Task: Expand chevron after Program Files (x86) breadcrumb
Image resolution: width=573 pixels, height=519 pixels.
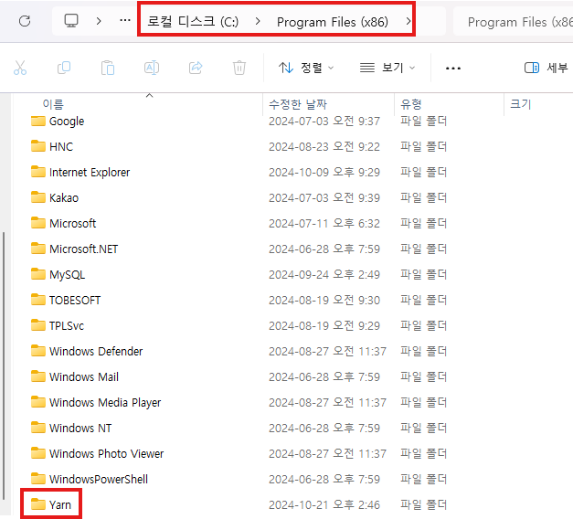Action: [x=409, y=22]
